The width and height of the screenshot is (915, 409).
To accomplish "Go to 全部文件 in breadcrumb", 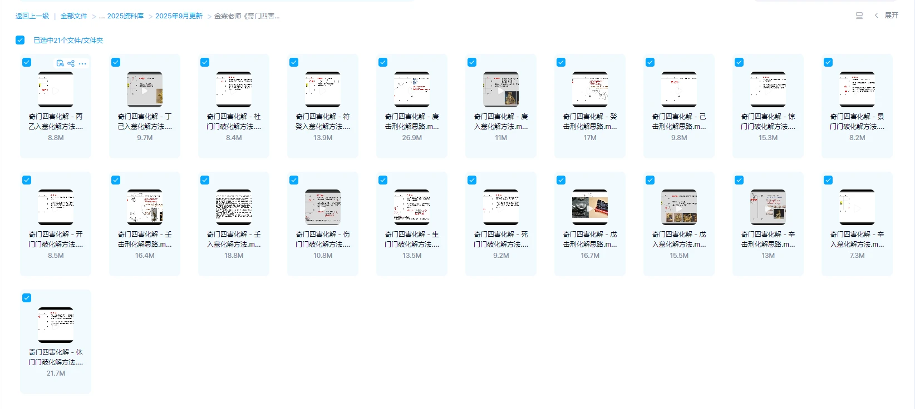I will 73,16.
